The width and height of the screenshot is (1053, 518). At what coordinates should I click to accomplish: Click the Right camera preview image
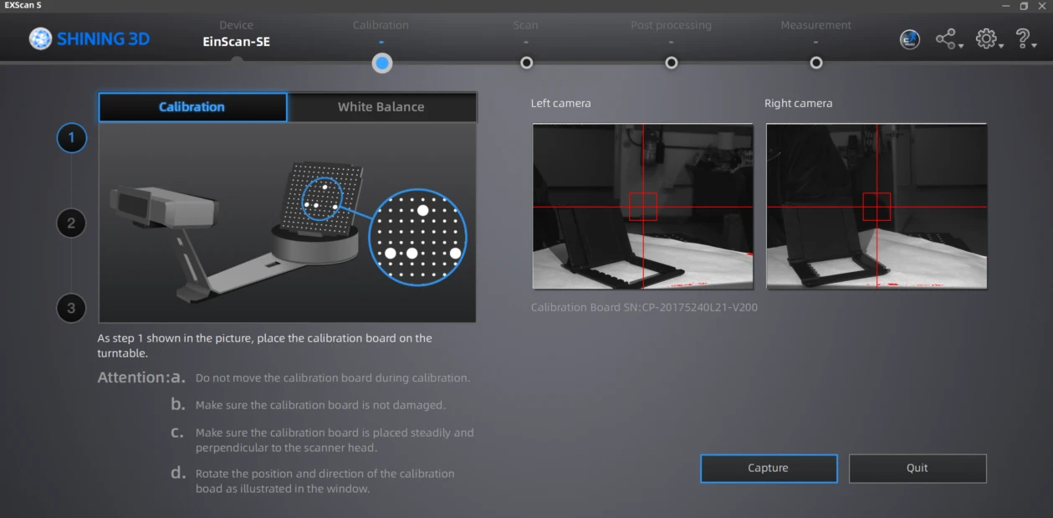tap(877, 207)
